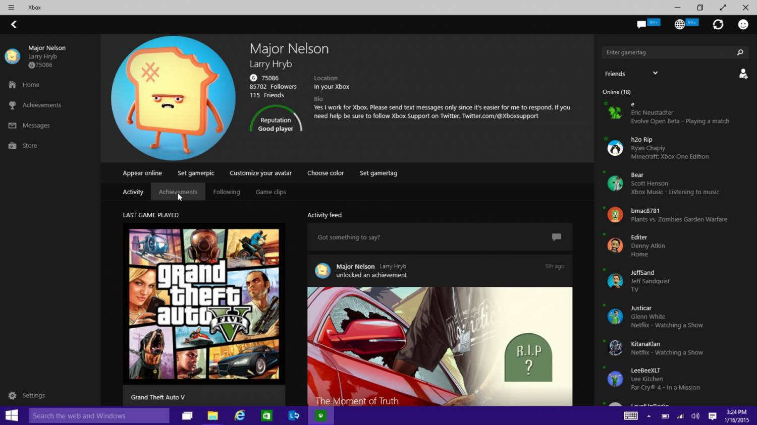This screenshot has width=757, height=425.
Task: View Achievements via the trophy icon
Action: tap(13, 105)
